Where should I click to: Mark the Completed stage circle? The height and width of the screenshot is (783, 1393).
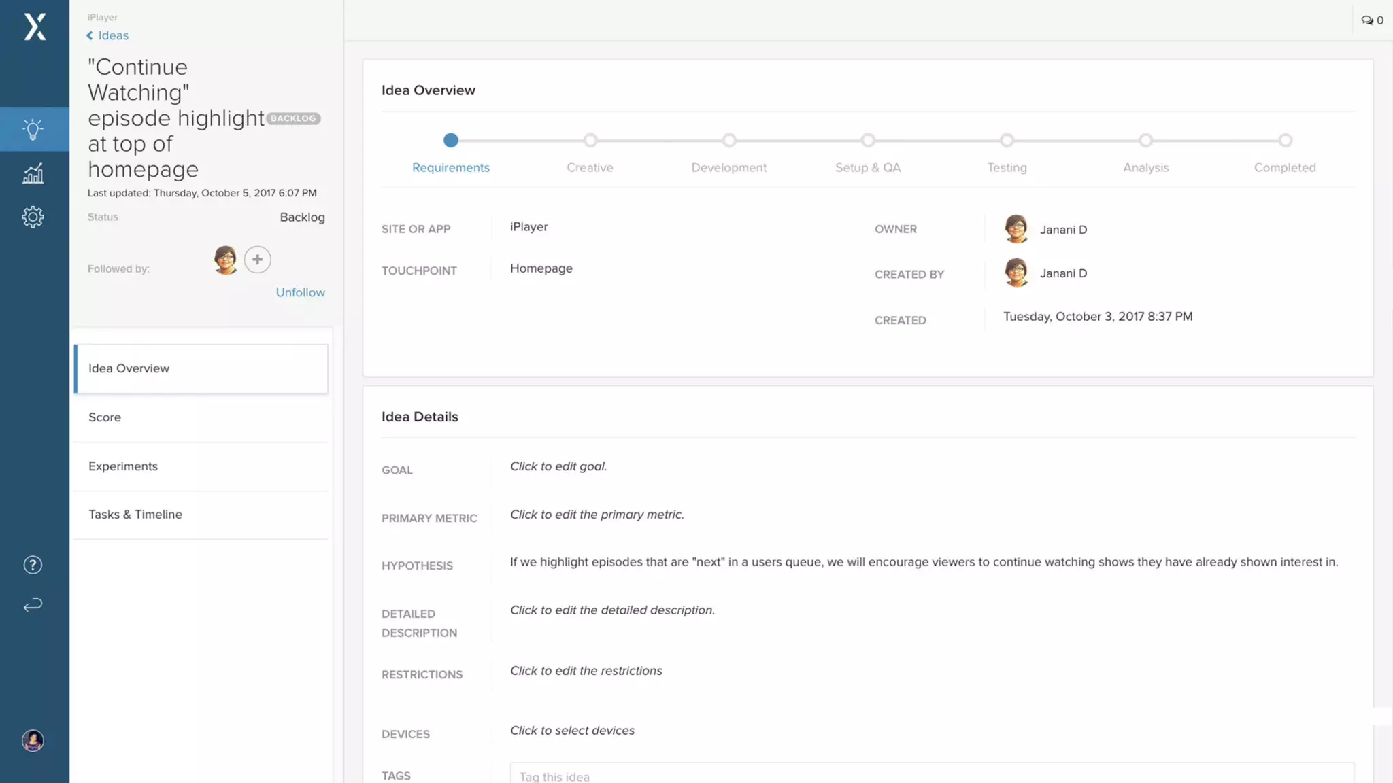[1285, 141]
